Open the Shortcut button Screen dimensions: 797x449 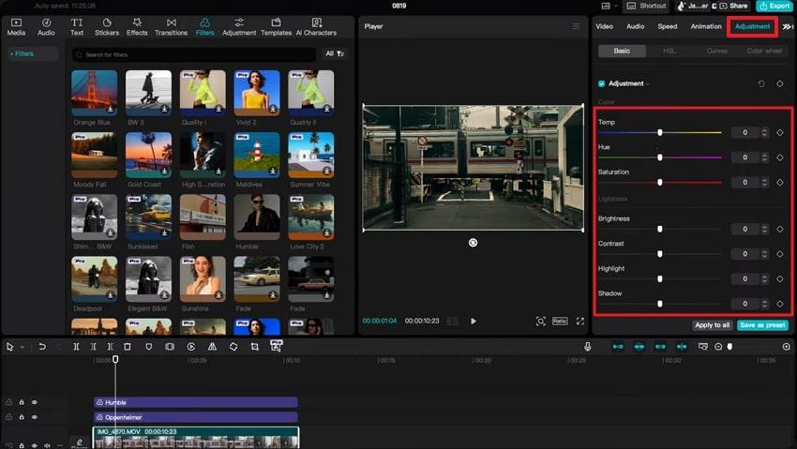pos(647,7)
